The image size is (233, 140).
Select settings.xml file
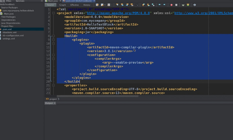point(9,39)
